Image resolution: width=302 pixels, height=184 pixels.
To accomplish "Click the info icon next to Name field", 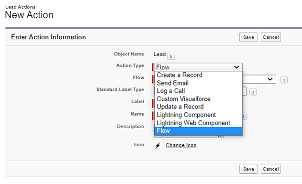I will (244, 116).
